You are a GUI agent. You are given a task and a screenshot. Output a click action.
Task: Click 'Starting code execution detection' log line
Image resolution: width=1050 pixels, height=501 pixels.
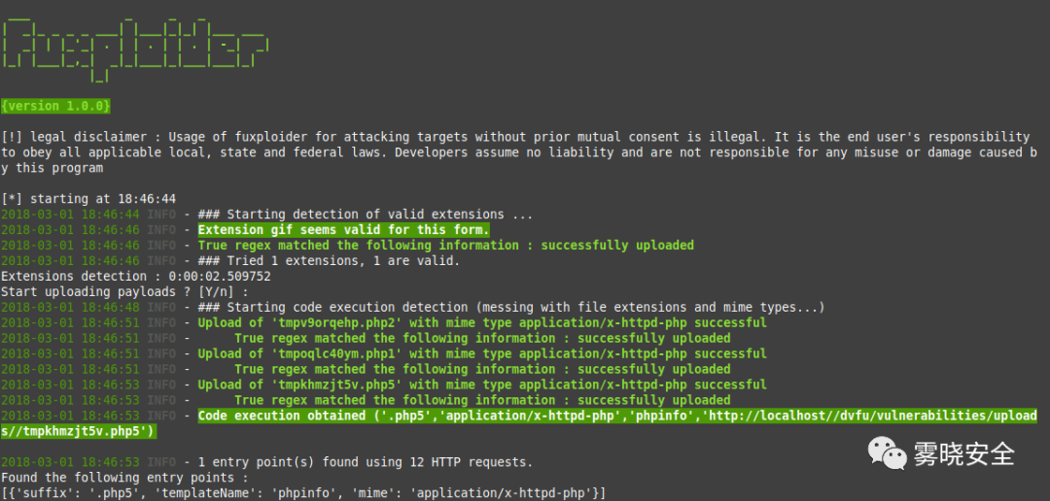pyautogui.click(x=413, y=307)
